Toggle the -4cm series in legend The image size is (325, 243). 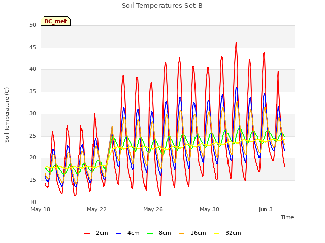[x=127, y=233]
